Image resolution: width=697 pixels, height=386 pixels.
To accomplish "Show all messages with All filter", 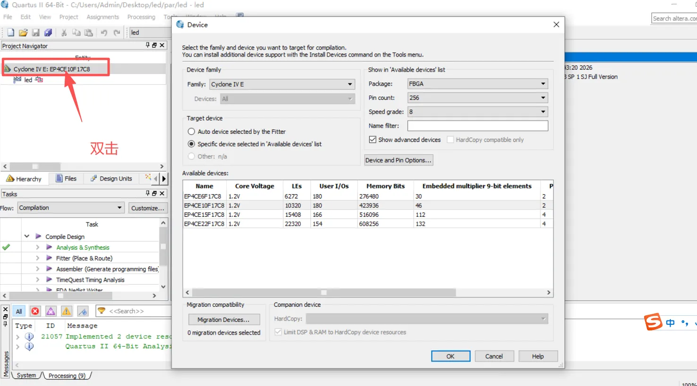I will (19, 311).
